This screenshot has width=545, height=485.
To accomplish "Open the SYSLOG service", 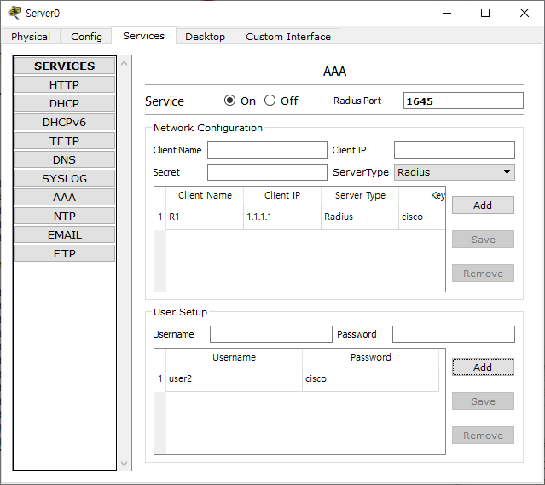I will pos(65,179).
